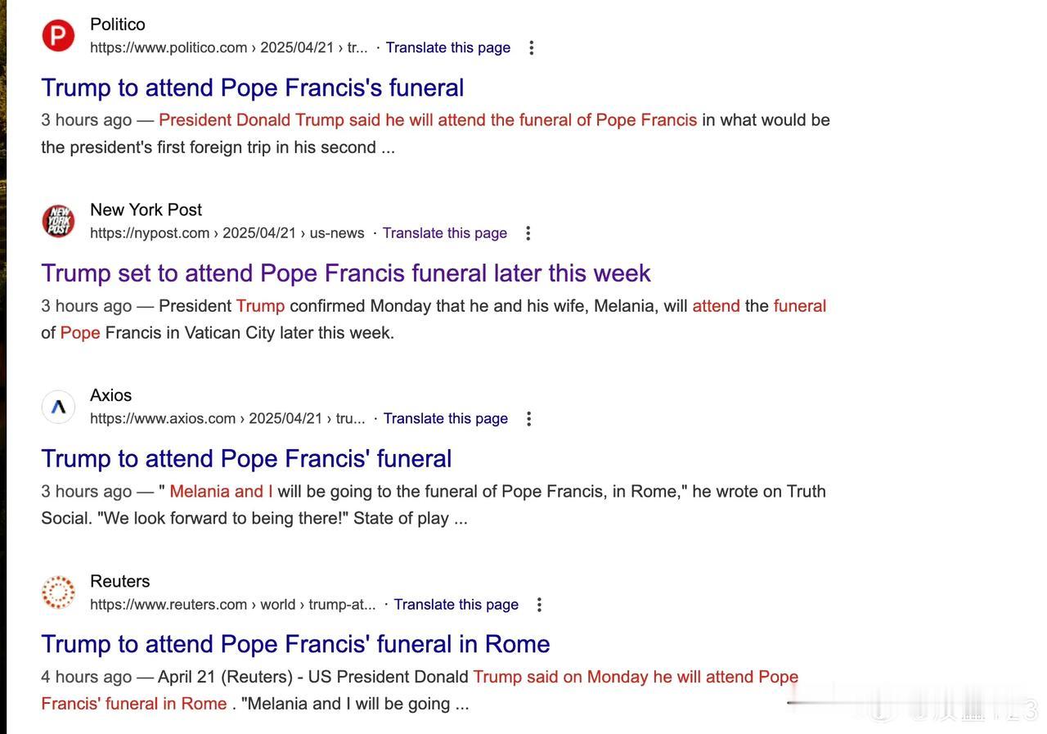Screen dimensions: 1047x734
Task: Open three-dot menu for New York Post result
Action: pos(528,233)
